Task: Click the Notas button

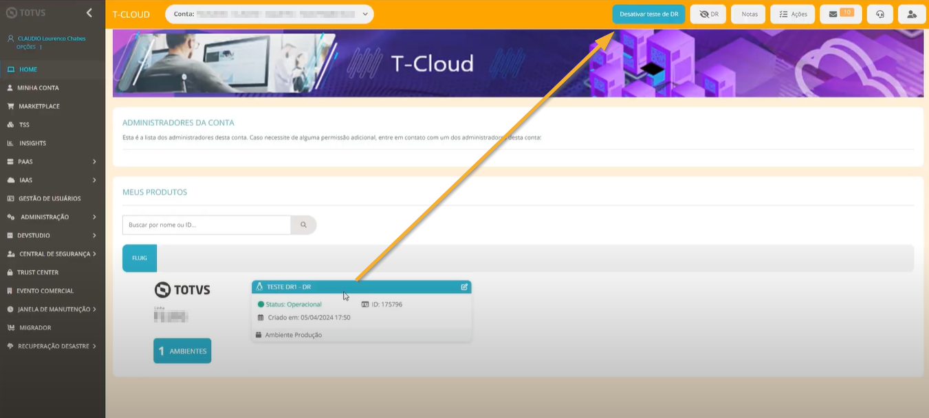Action: coord(748,14)
